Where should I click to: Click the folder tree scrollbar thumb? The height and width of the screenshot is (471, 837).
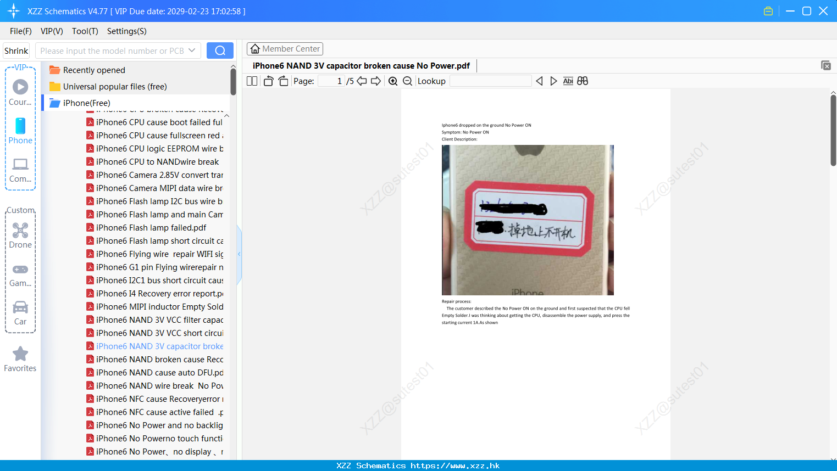[233, 82]
